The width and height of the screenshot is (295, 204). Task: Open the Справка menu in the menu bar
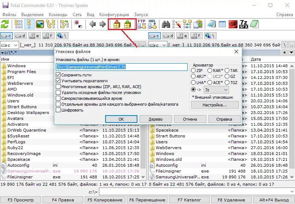pos(284,15)
